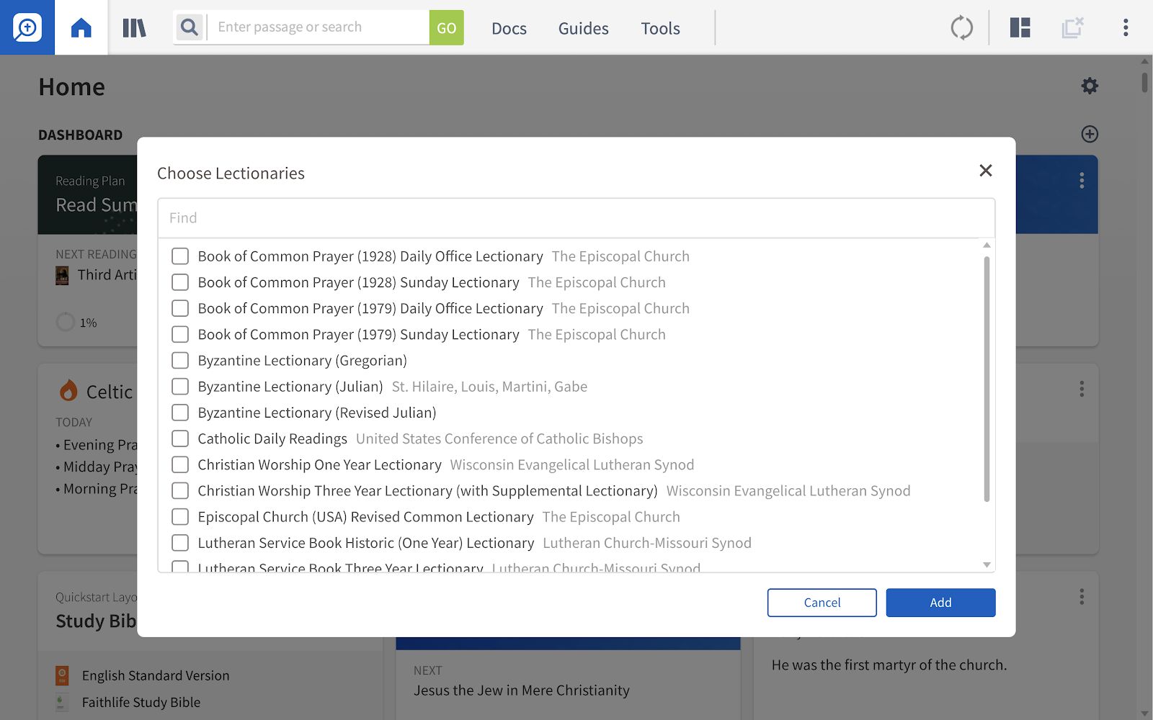Click the Find field in dialog
The width and height of the screenshot is (1153, 720).
[x=576, y=218]
